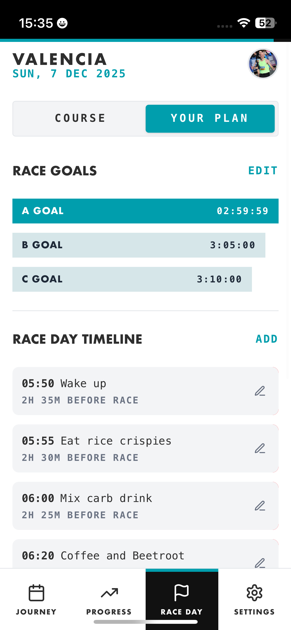Edit the race goals
The width and height of the screenshot is (291, 630).
(x=263, y=171)
